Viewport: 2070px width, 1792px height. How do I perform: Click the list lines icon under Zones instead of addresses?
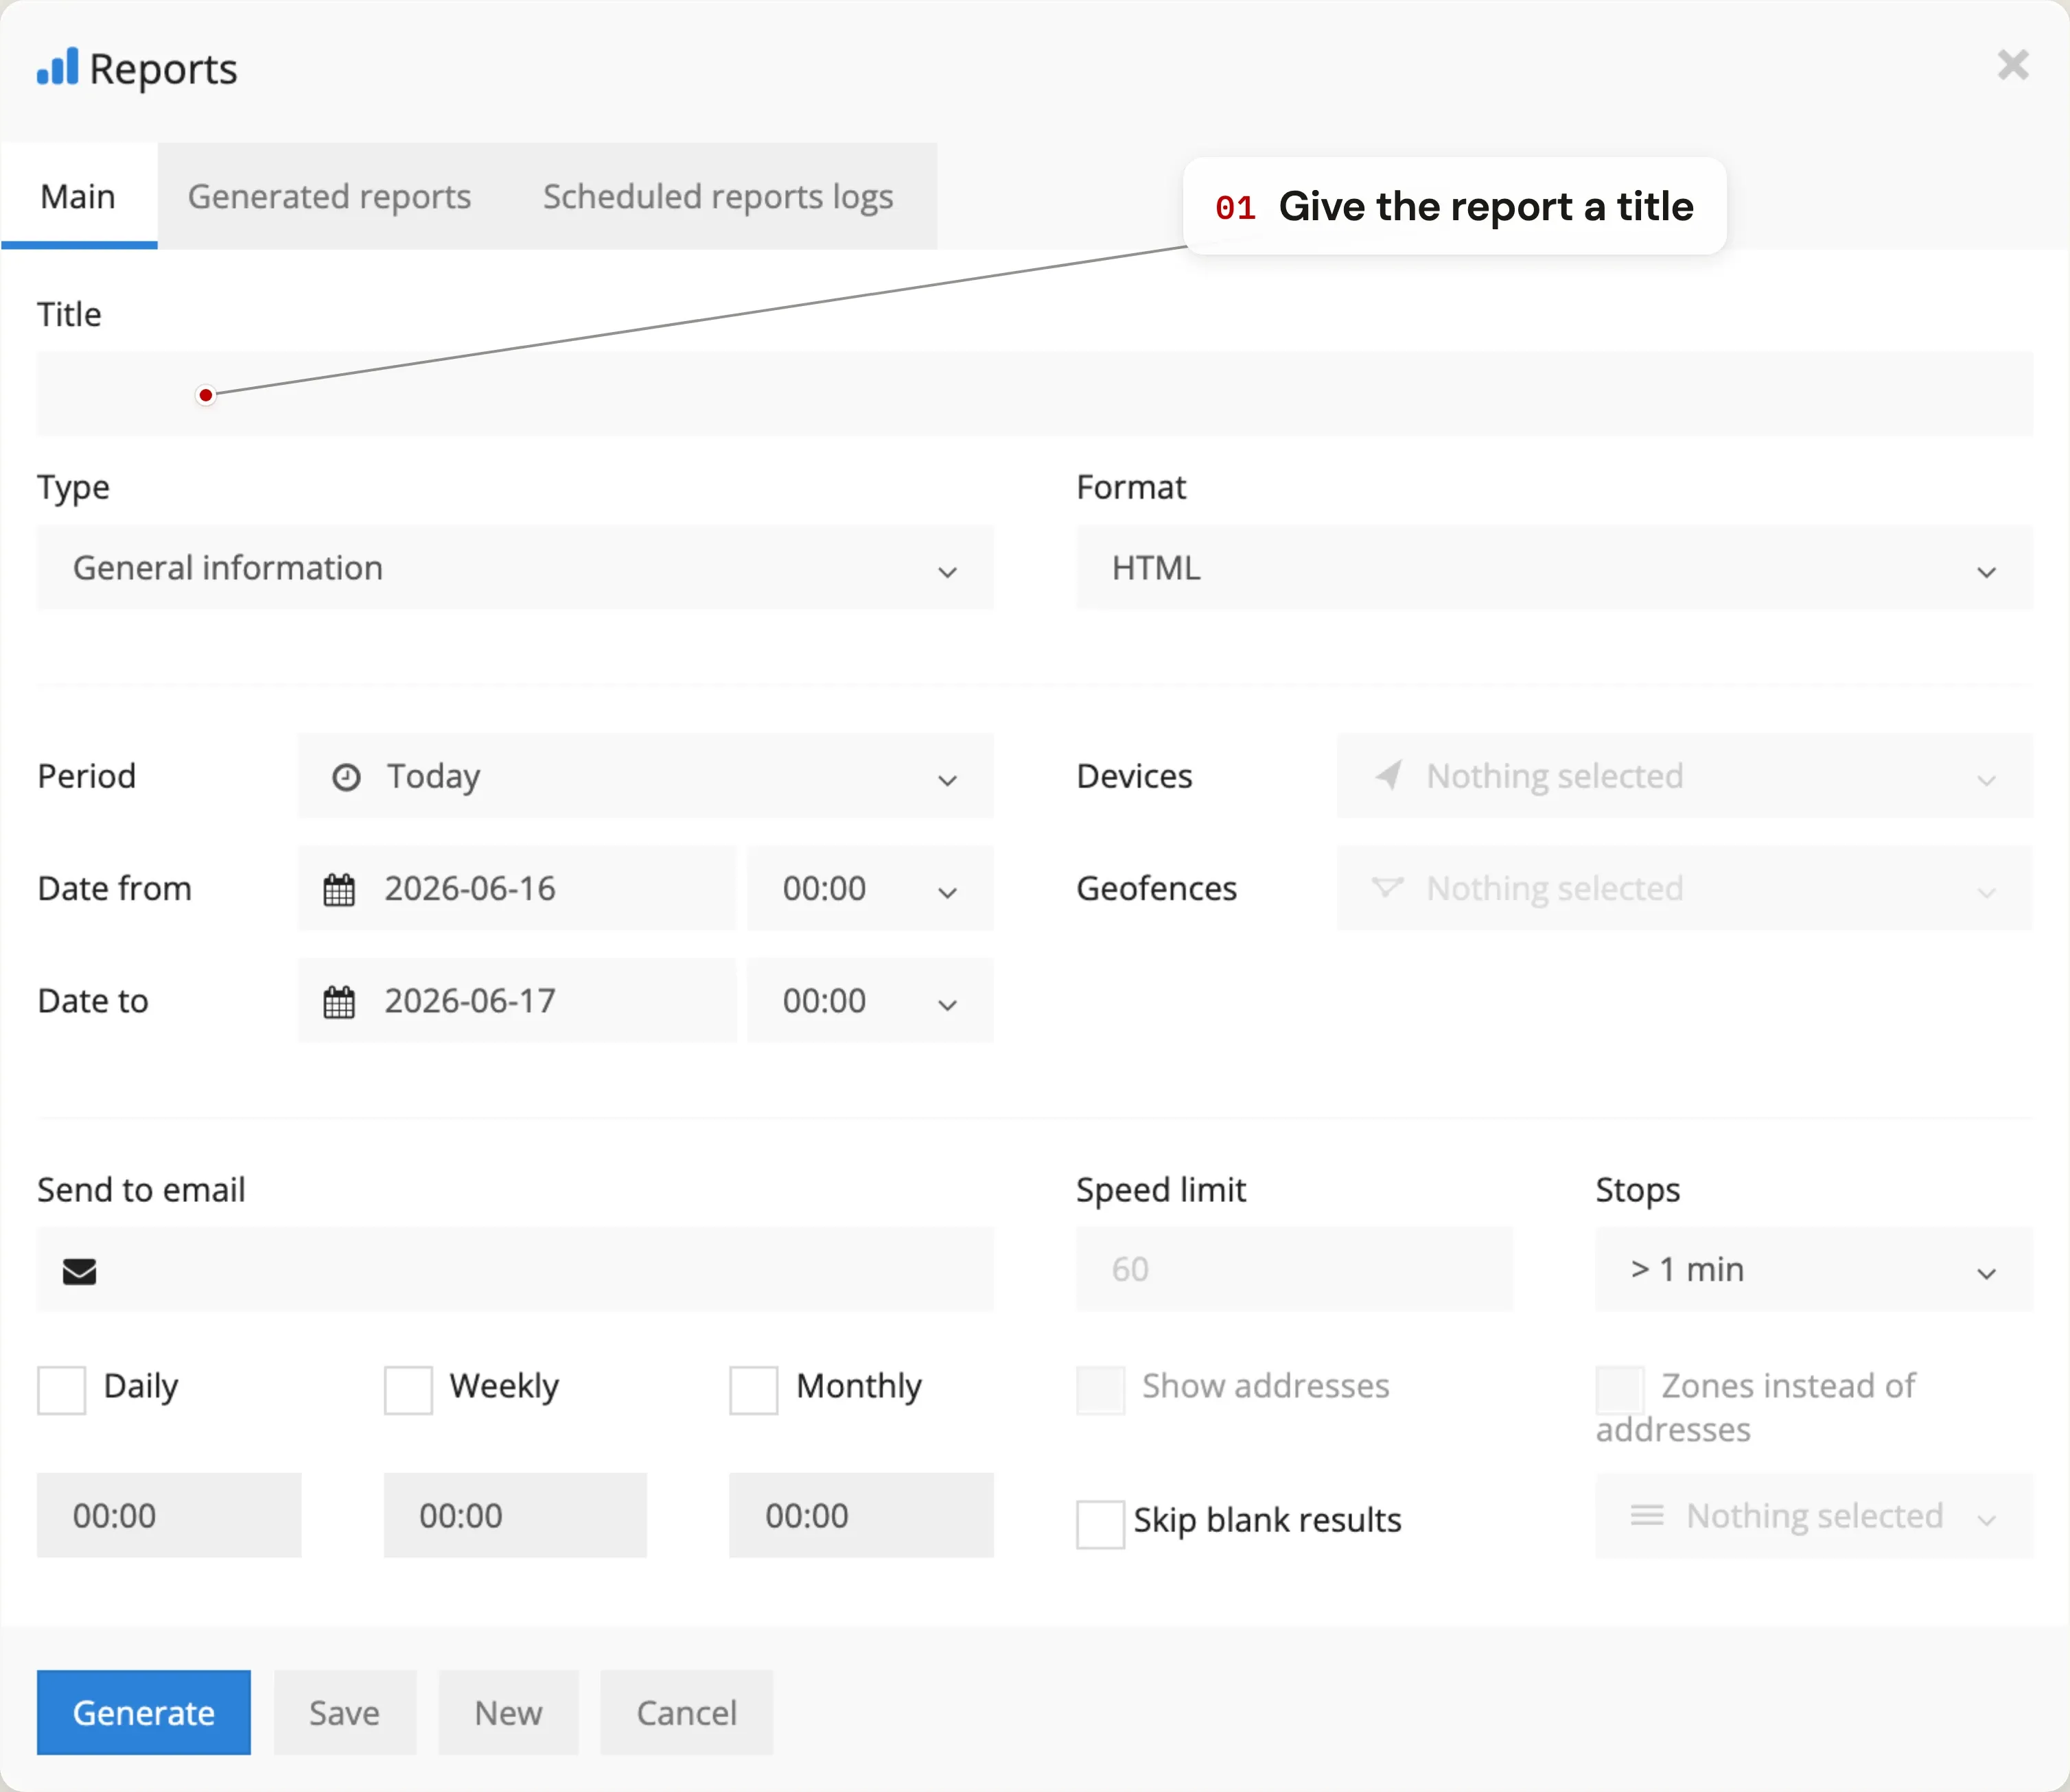[x=1647, y=1516]
